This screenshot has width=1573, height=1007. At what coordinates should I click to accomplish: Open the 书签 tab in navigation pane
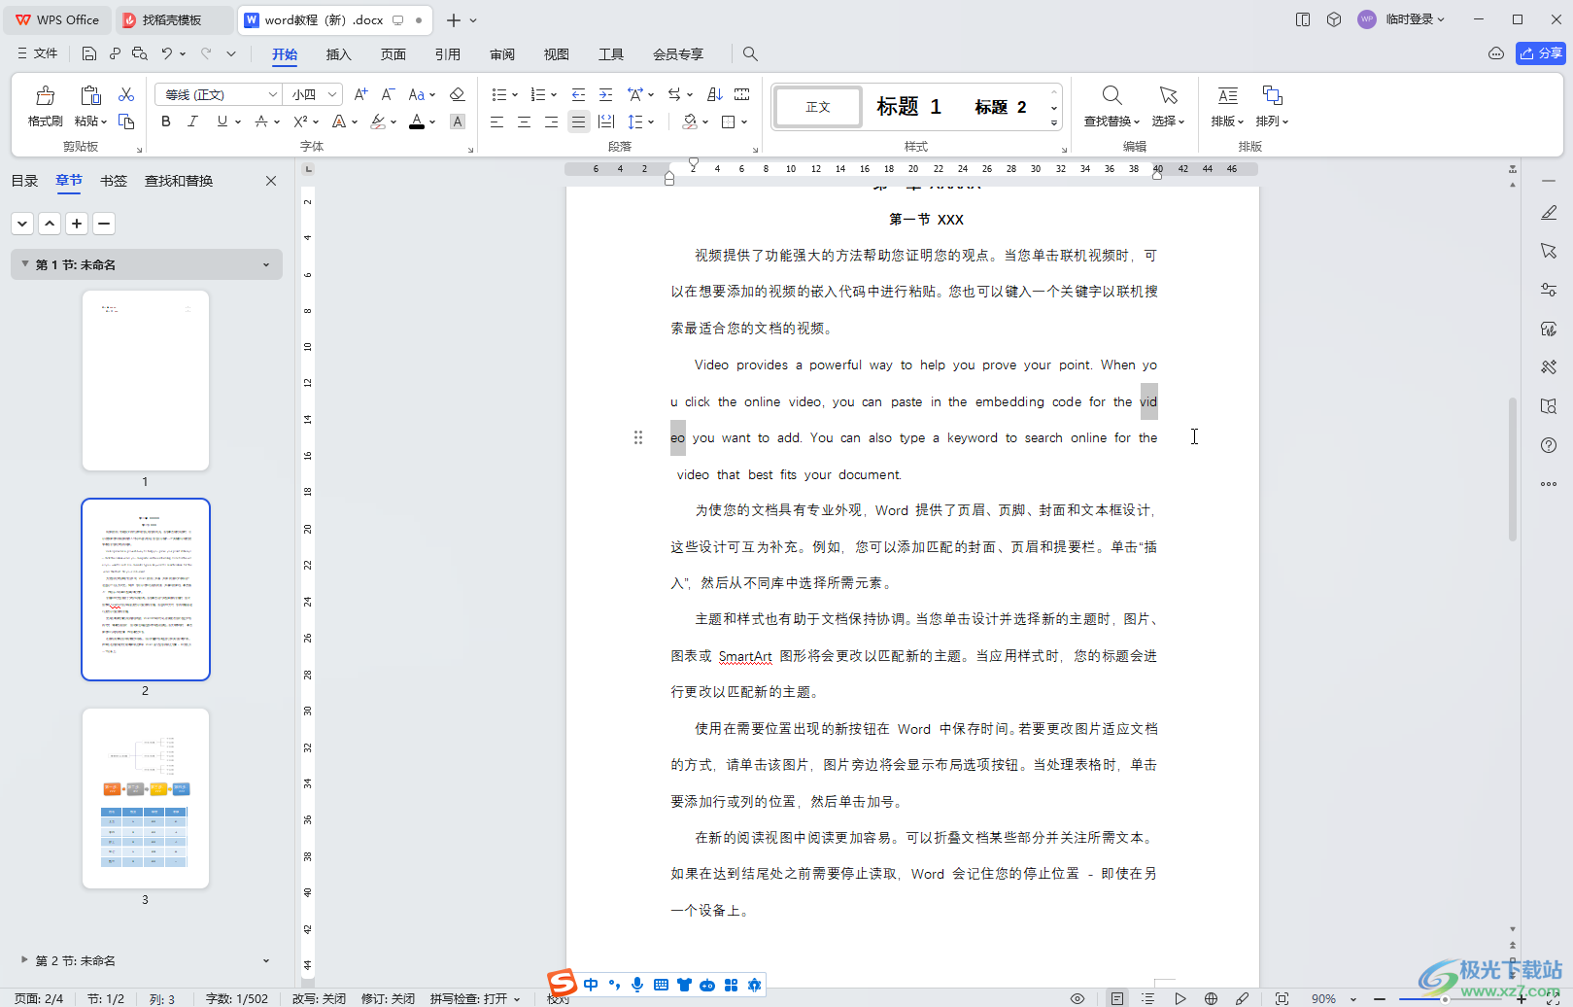click(x=114, y=181)
